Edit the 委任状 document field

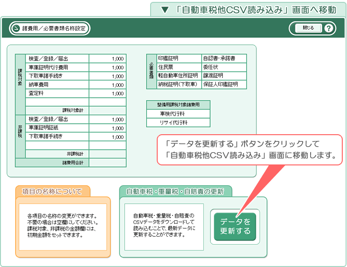pyautogui.click(x=224, y=67)
